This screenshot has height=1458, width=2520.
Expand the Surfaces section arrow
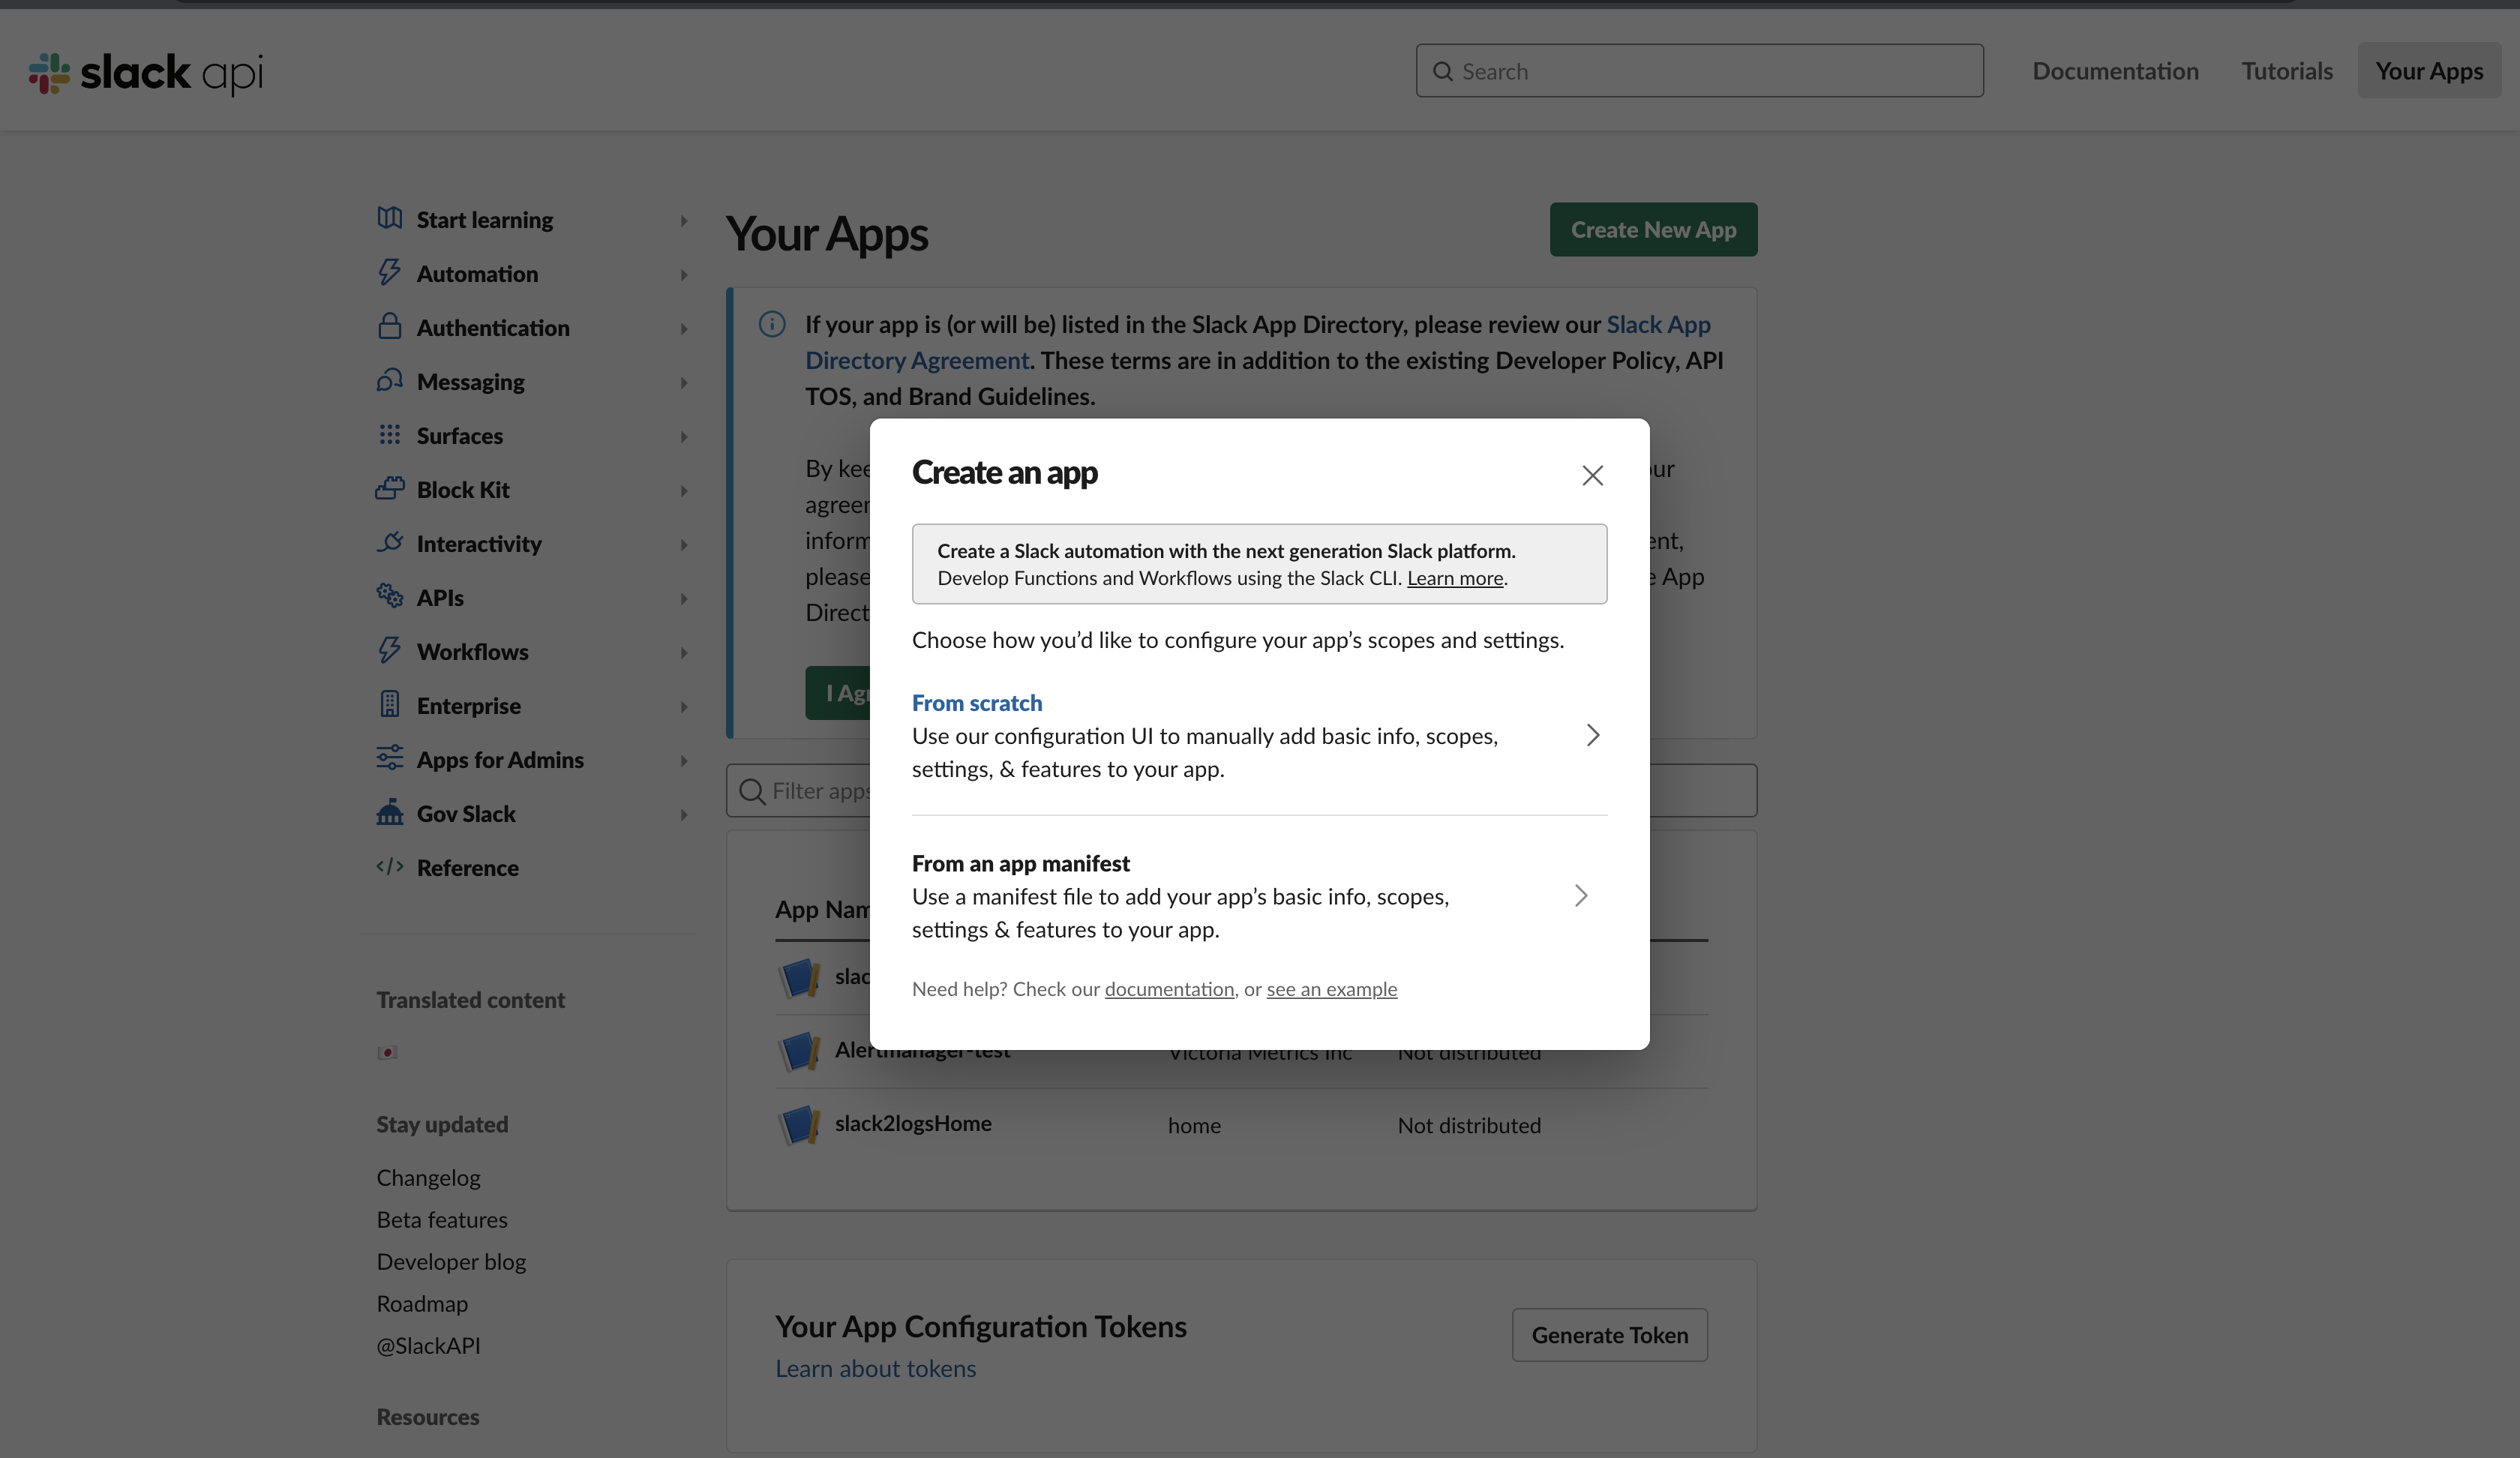(684, 436)
